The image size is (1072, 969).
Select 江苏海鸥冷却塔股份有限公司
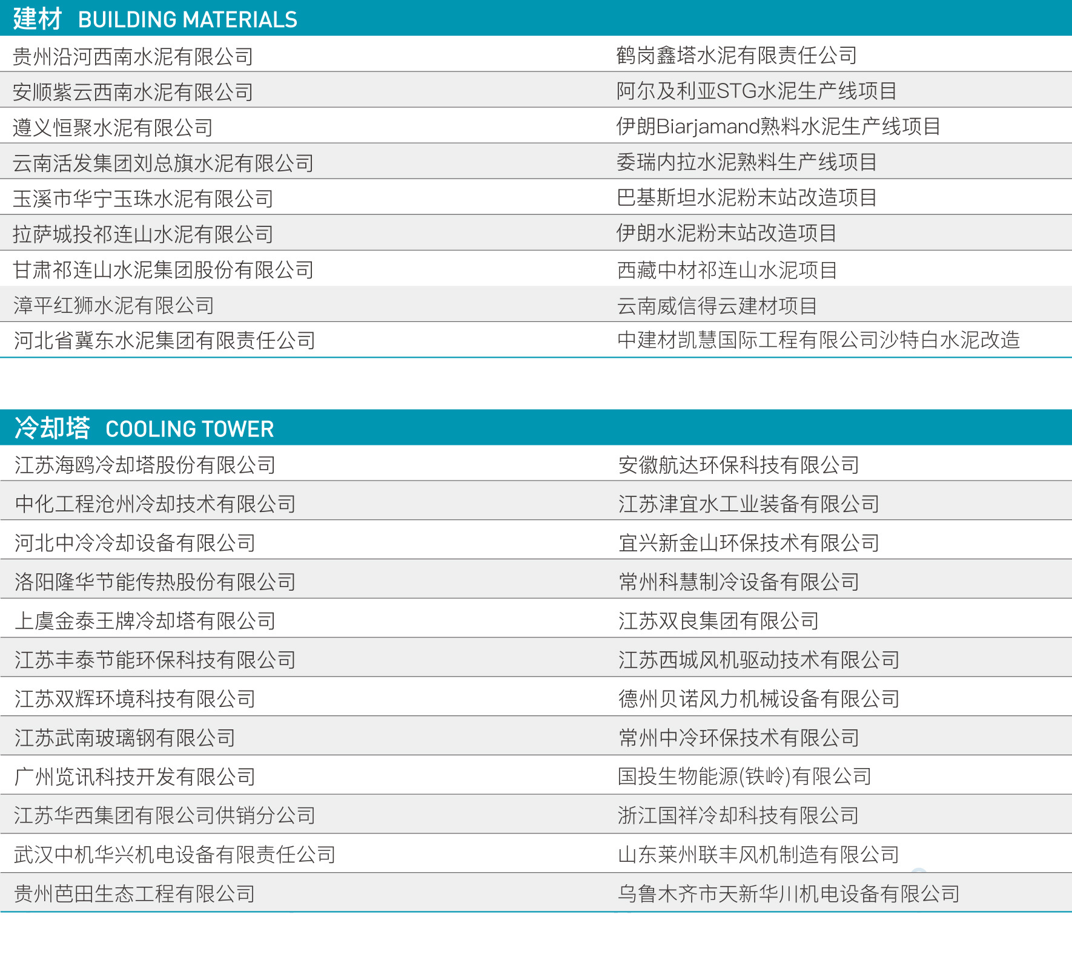coord(145,465)
